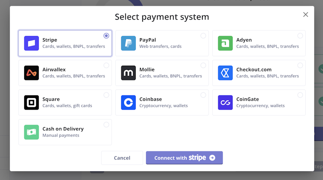This screenshot has height=180, width=323.
Task: Click the 'Cash on Delivery' name text
Action: [x=63, y=129]
